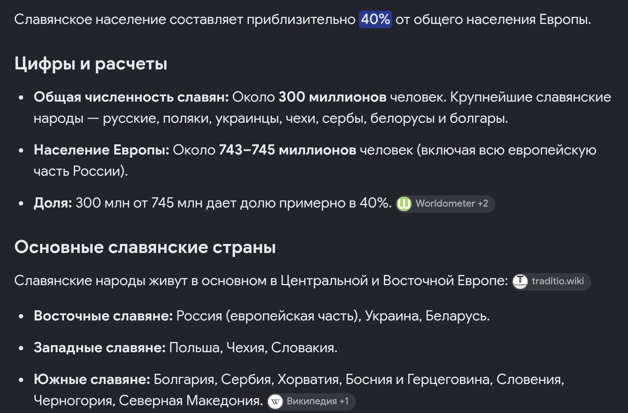Click the traditio.wiki round logo icon
Viewport: 628px width, 413px height.
coord(520,281)
